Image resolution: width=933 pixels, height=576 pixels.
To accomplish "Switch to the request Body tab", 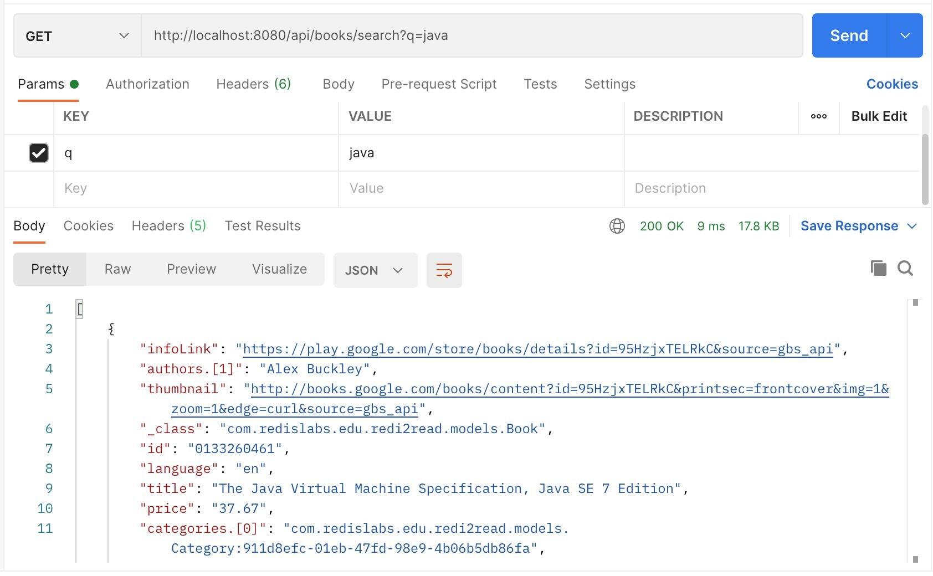I will [x=339, y=84].
